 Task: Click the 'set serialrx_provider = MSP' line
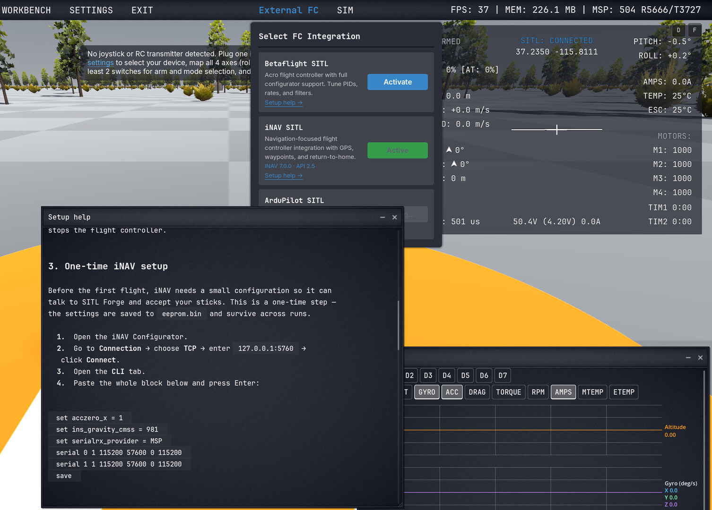pyautogui.click(x=109, y=441)
